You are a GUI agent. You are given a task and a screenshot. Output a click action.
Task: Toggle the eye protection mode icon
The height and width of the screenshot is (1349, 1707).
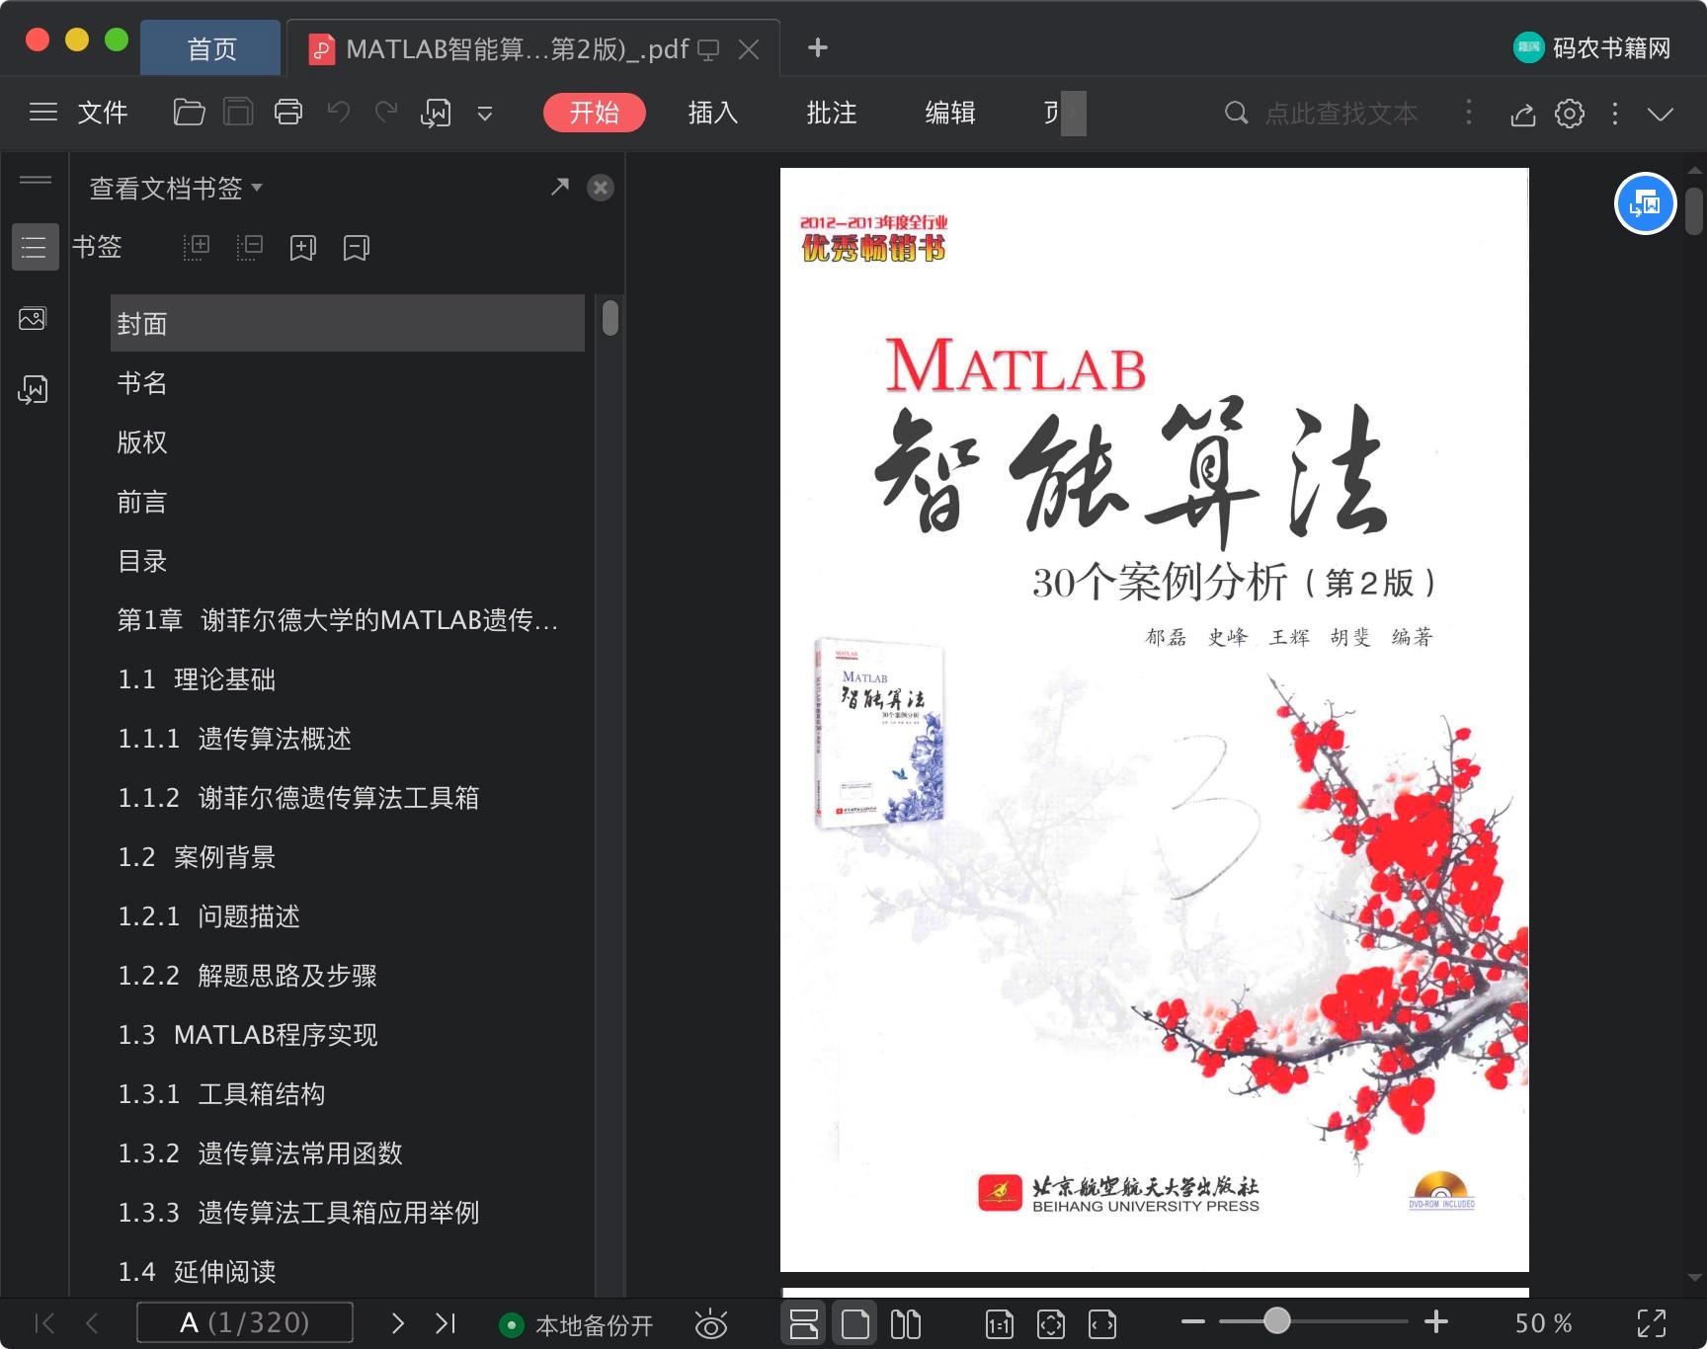click(711, 1324)
